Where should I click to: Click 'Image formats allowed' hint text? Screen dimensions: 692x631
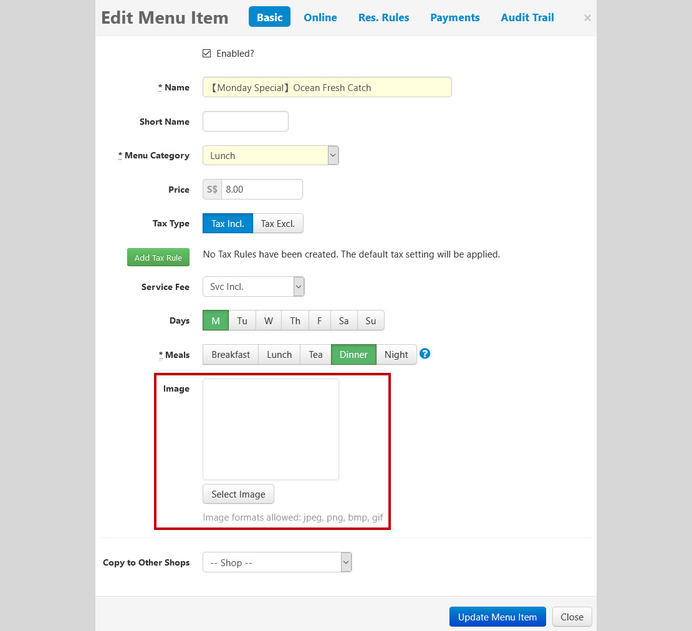(x=293, y=517)
